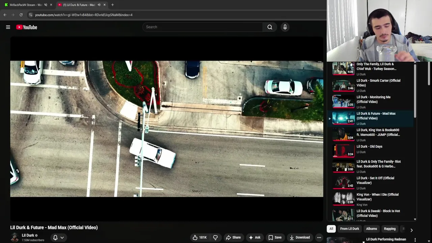The image size is (432, 243).
Task: Click the playlist panel scrollbar
Action: tap(415, 91)
